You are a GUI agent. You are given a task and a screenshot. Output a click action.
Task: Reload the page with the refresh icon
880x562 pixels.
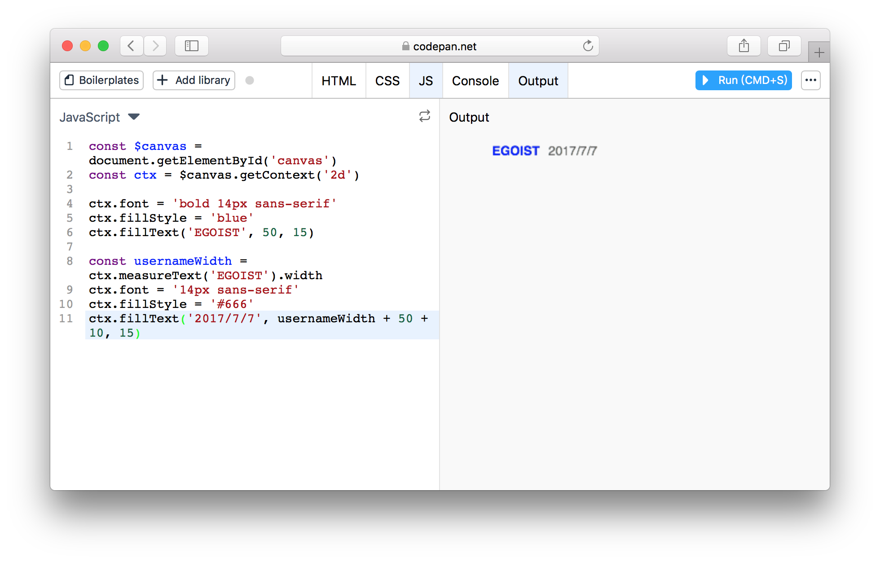click(x=588, y=46)
